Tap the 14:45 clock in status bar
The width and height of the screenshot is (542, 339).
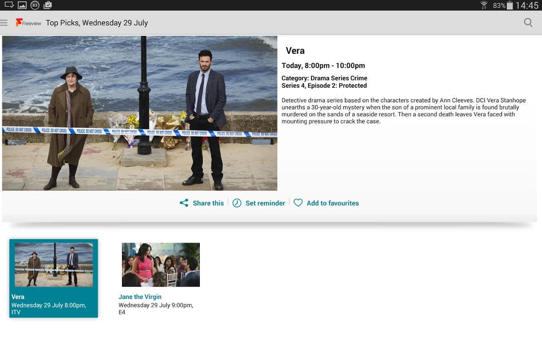pyautogui.click(x=527, y=6)
